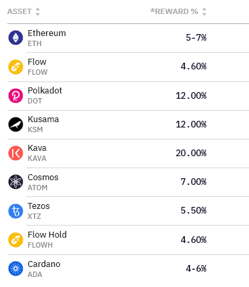
Task: Open the Cosmos asset name
Action: 43,178
